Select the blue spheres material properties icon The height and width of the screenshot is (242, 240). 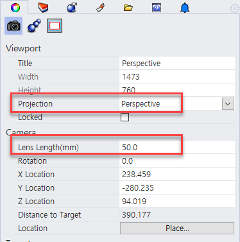pyautogui.click(x=34, y=26)
